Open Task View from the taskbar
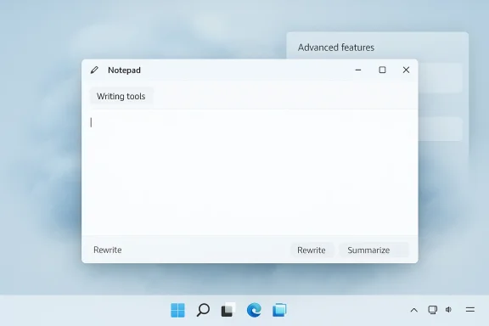 [x=228, y=310]
